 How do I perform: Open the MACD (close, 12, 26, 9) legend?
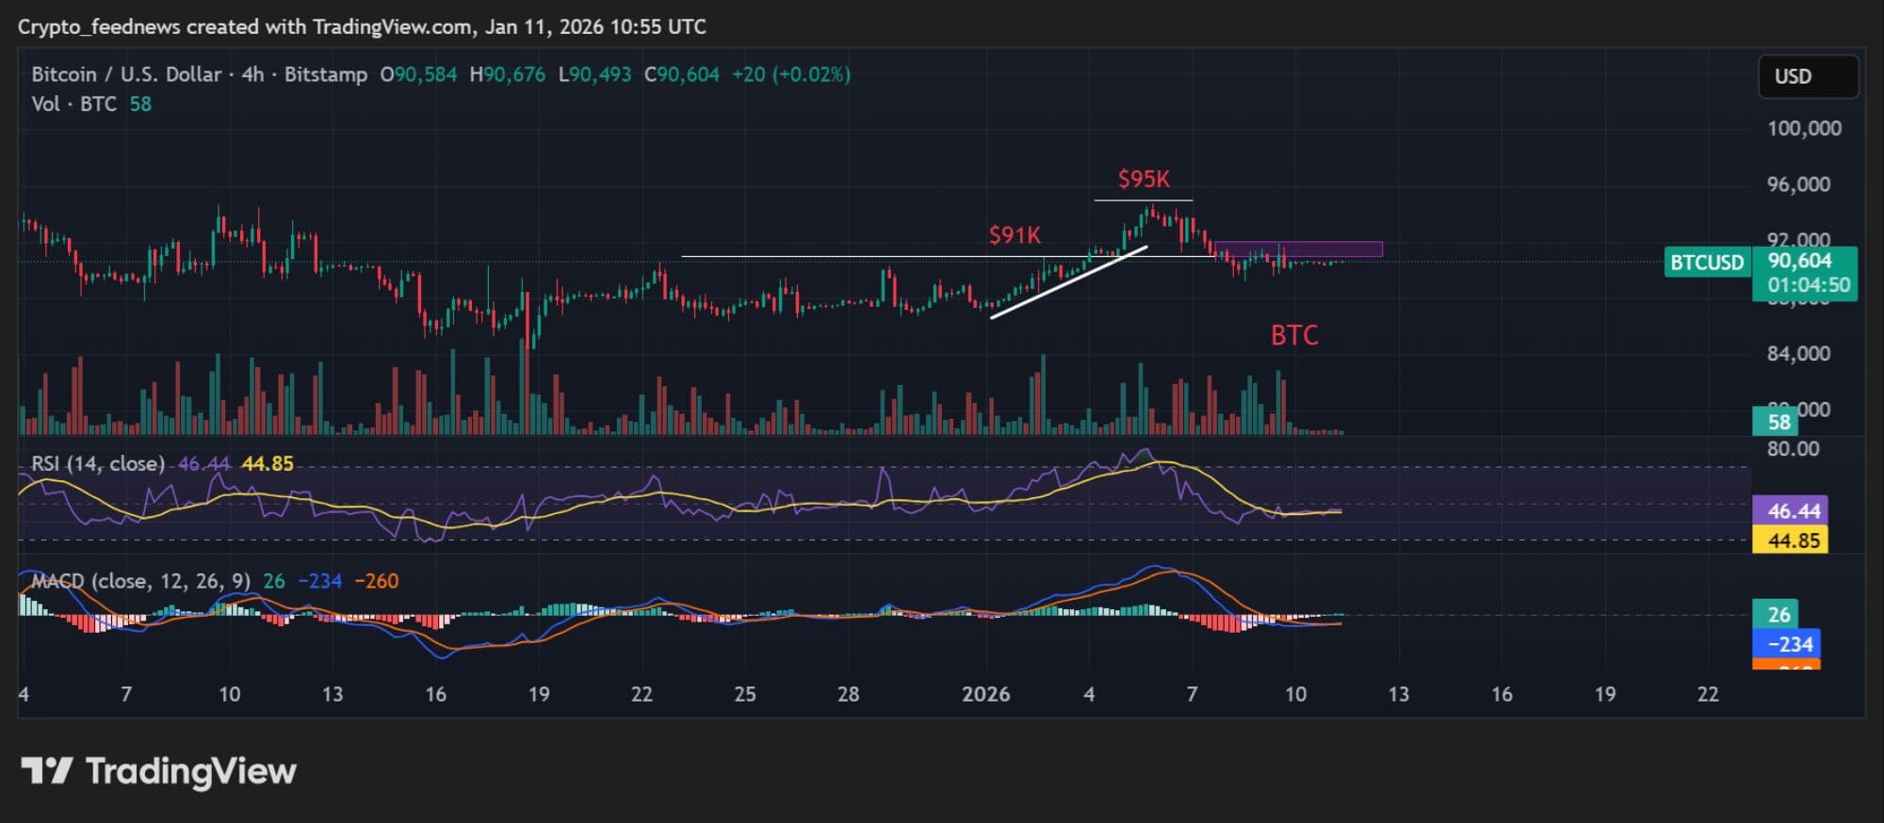click(x=141, y=581)
